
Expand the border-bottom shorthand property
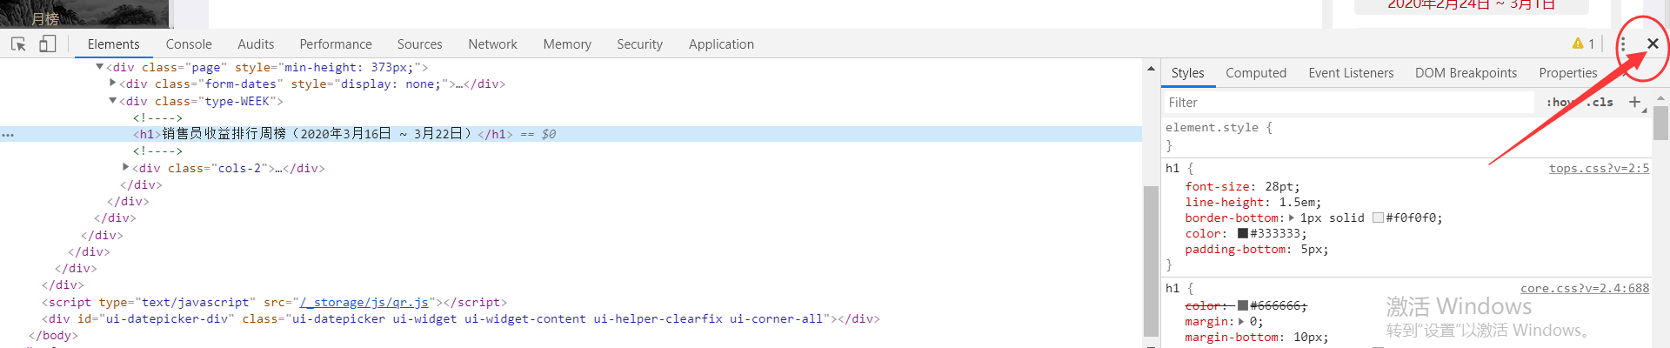click(x=1292, y=217)
